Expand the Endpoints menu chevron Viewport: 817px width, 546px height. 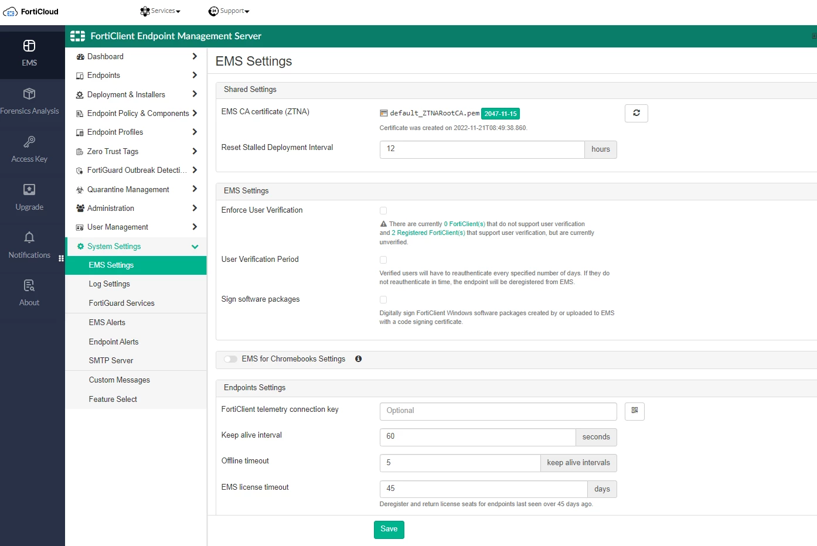tap(195, 75)
